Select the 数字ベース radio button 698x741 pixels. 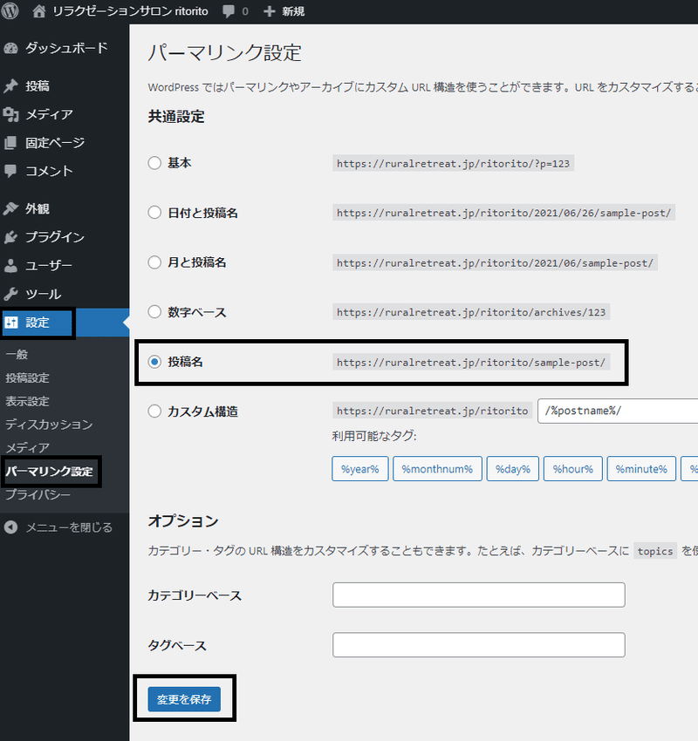tap(154, 312)
